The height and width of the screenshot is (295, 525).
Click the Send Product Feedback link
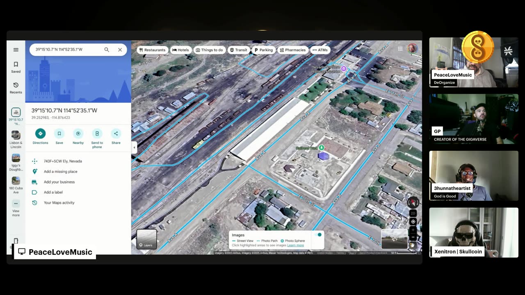click(373, 253)
